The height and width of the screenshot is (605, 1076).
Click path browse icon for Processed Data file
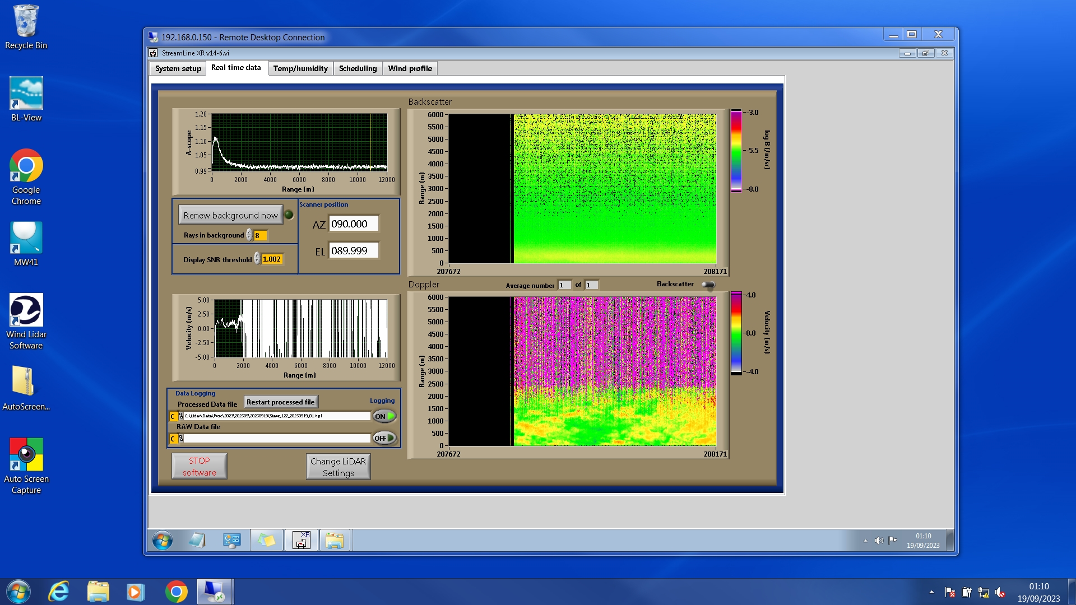coord(180,416)
